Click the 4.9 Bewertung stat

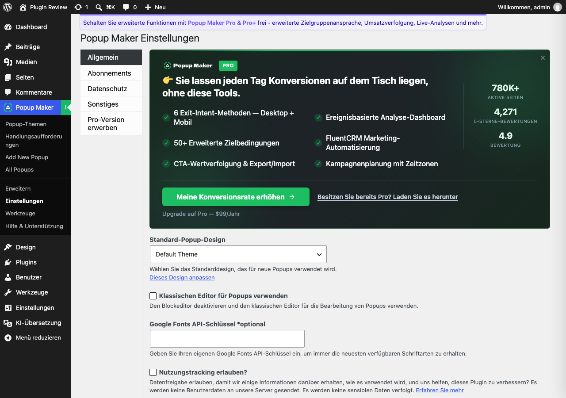tap(505, 139)
